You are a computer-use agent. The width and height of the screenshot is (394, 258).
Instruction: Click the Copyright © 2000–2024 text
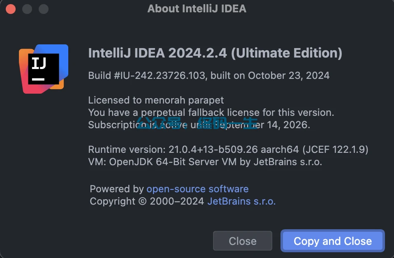click(x=147, y=201)
